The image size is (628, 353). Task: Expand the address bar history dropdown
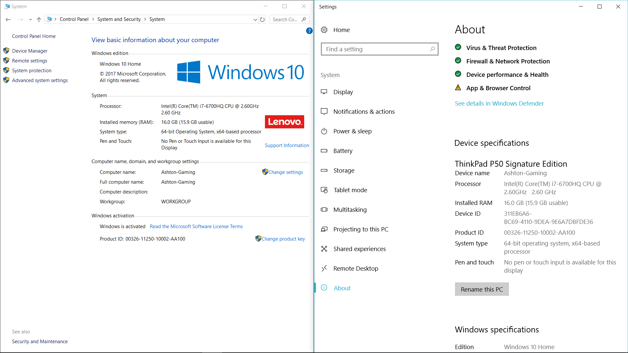pyautogui.click(x=255, y=20)
